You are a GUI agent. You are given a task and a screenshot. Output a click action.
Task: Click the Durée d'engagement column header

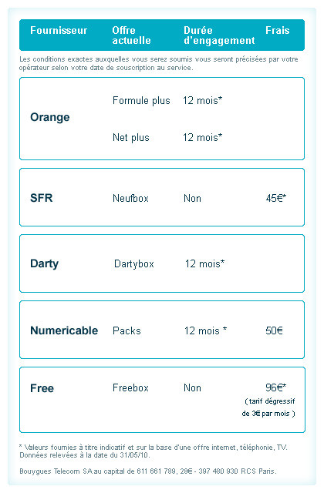[219, 35]
